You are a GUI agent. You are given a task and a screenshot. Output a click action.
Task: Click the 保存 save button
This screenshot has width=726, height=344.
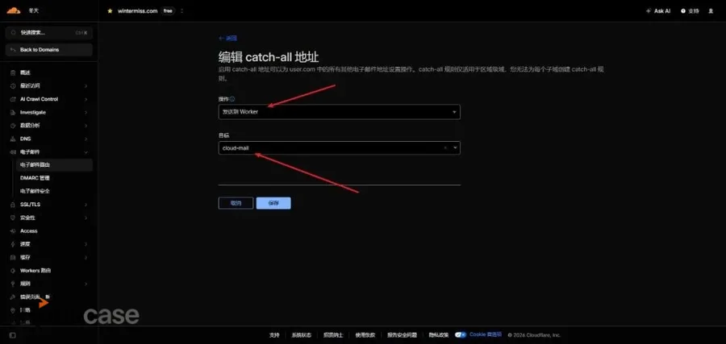pos(273,203)
